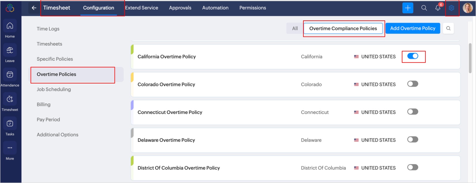The height and width of the screenshot is (183, 476).
Task: Switch to Extend Service tab
Action: 141,8
